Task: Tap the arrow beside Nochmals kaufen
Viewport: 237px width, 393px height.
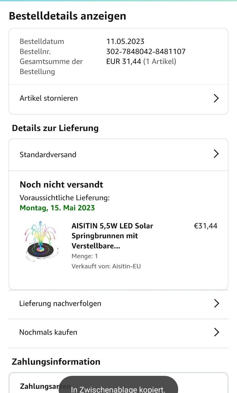Action: tap(216, 332)
